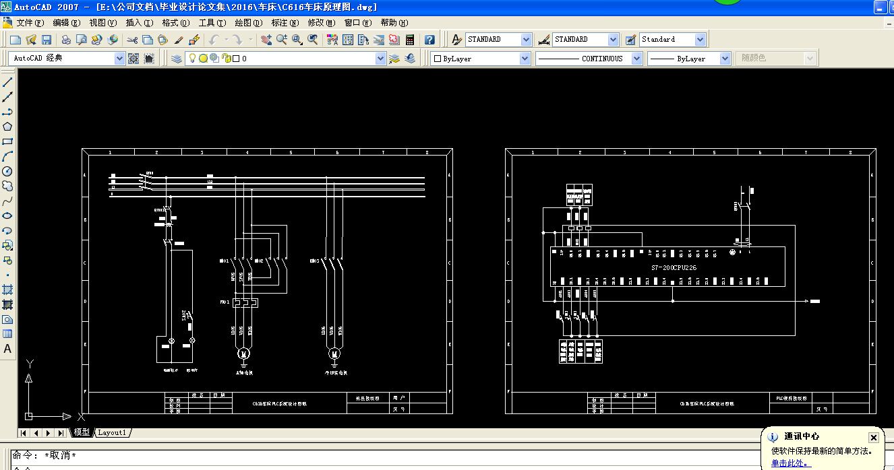Open the Layer Properties Manager icon
Viewport: 894px width, 470px height.
[x=177, y=59]
